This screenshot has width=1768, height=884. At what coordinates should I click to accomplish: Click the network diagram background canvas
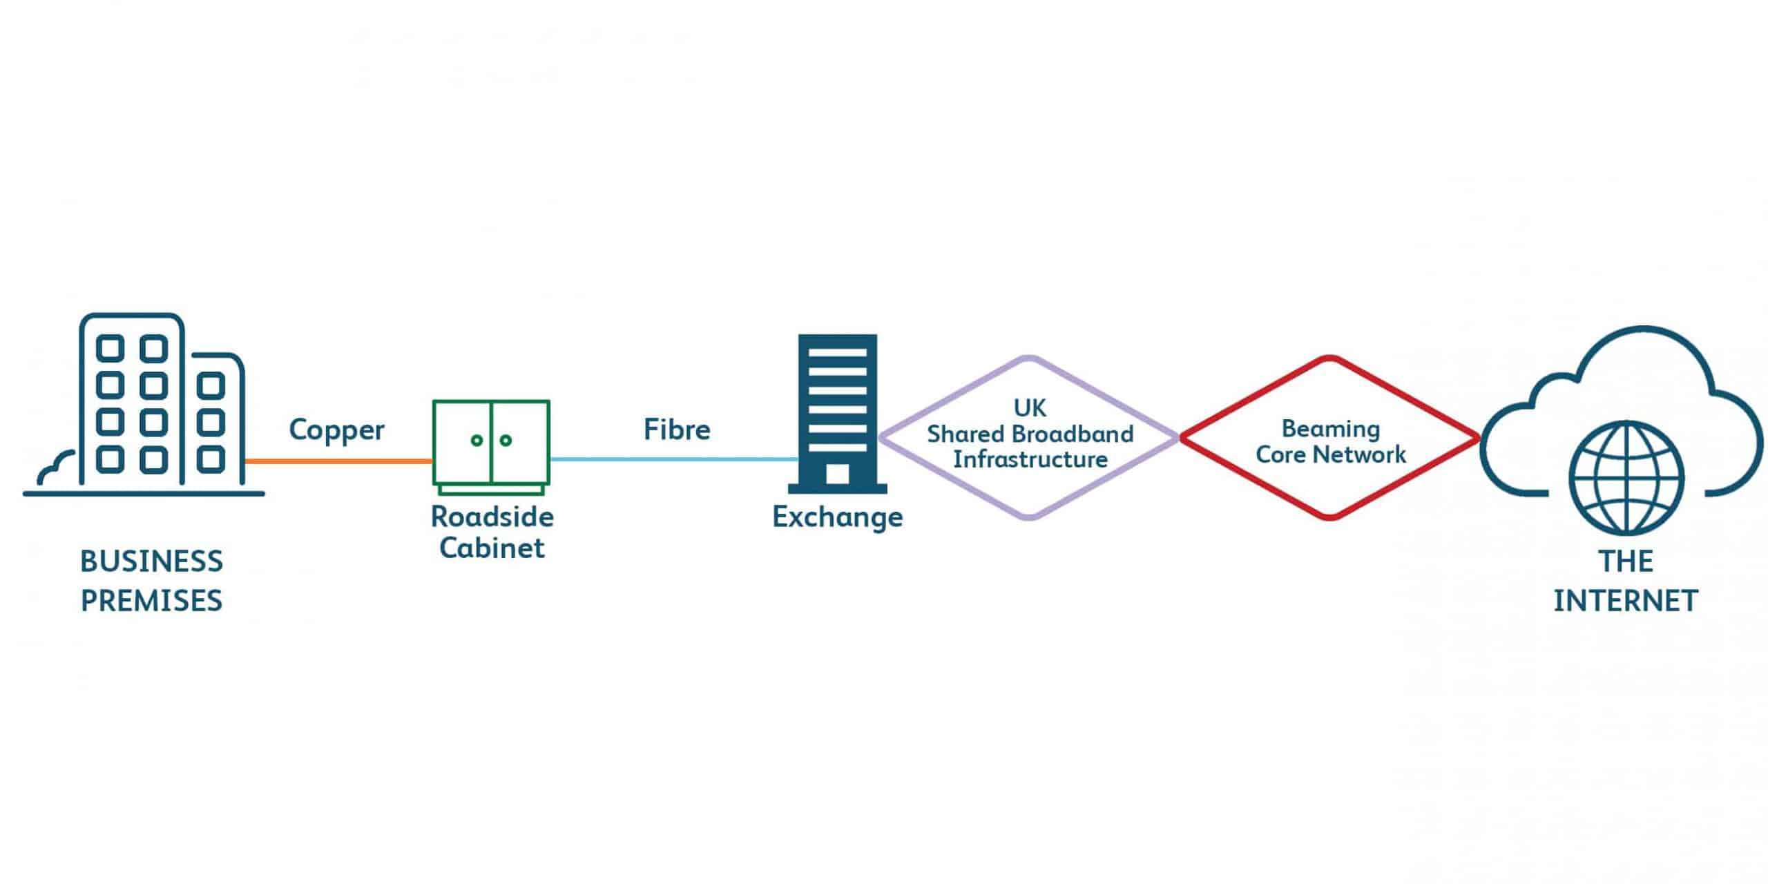coord(884,113)
